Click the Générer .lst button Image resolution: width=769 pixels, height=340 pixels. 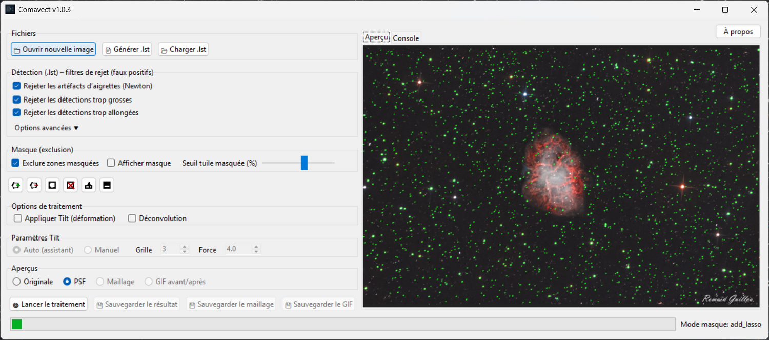(x=127, y=49)
